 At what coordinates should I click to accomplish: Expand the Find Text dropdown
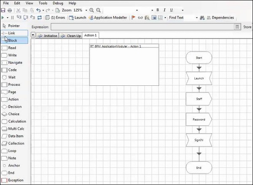pyautogui.click(x=196, y=18)
